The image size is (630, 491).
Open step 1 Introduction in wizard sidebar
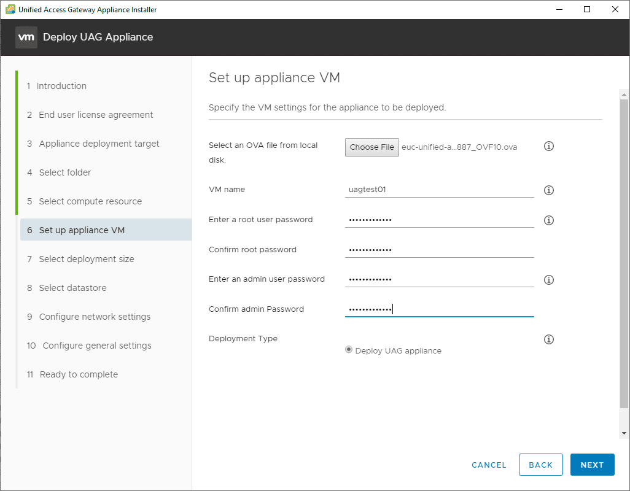point(61,86)
